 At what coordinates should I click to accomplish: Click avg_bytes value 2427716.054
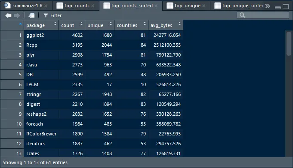167,35
